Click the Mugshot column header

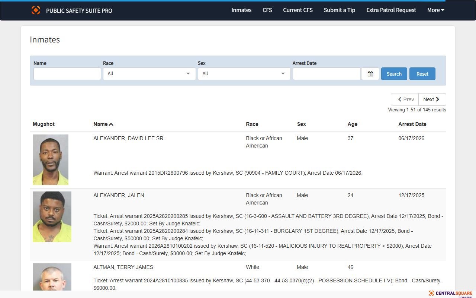tap(44, 124)
